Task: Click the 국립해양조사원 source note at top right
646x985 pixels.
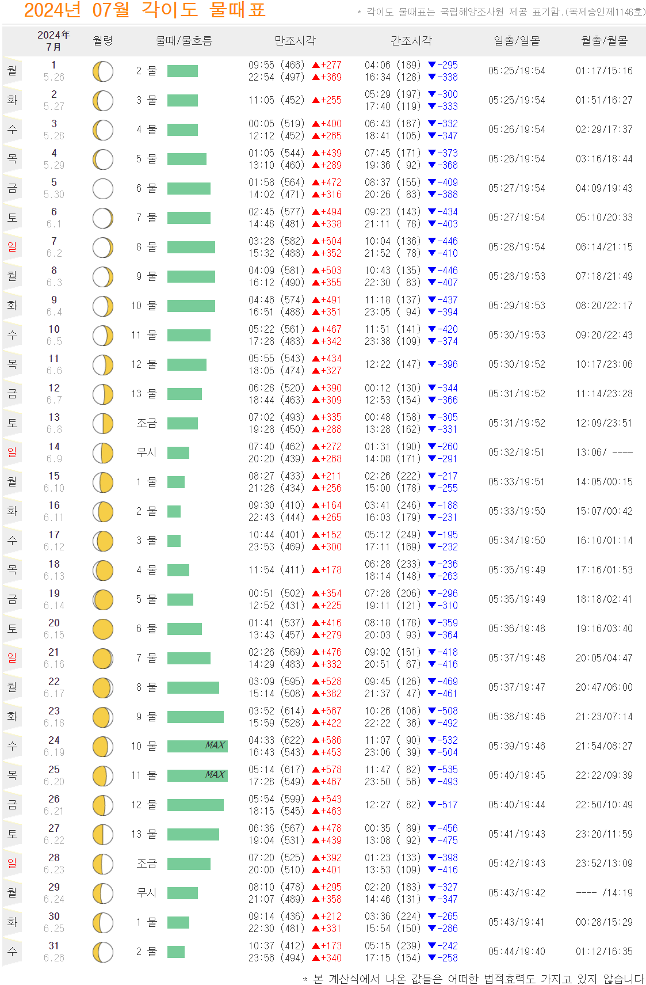Action: pos(501,12)
